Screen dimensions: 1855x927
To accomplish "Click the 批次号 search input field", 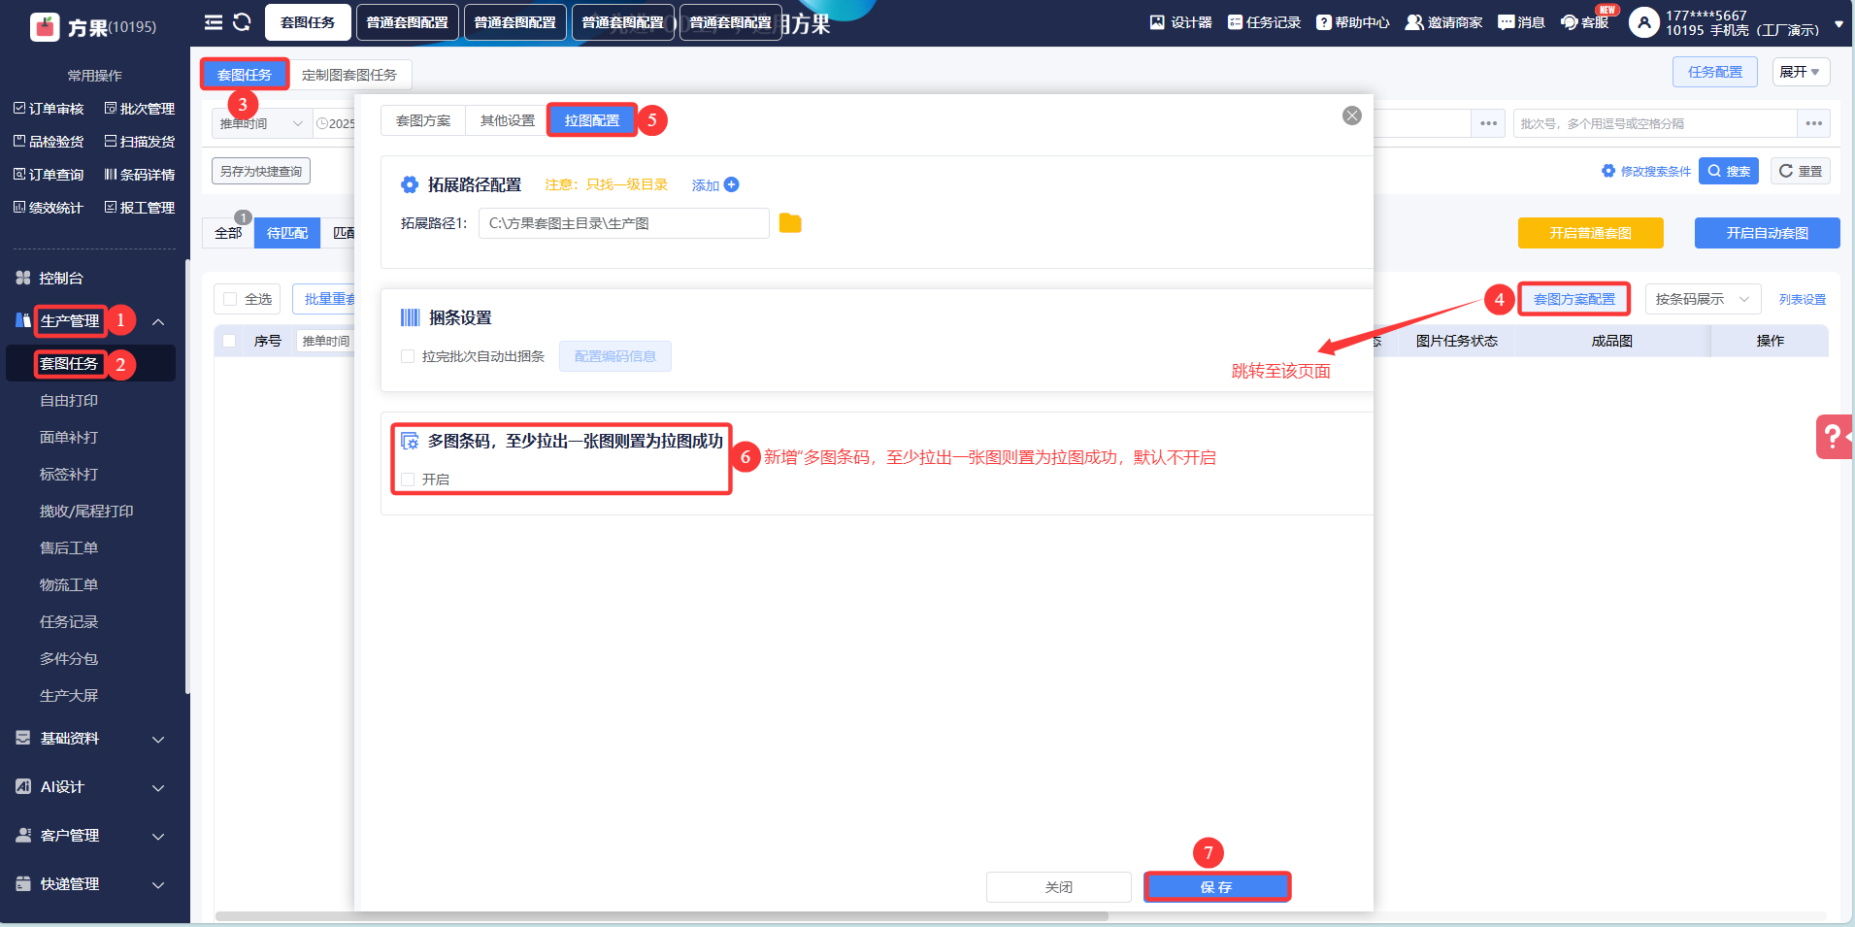I will click(x=1655, y=123).
